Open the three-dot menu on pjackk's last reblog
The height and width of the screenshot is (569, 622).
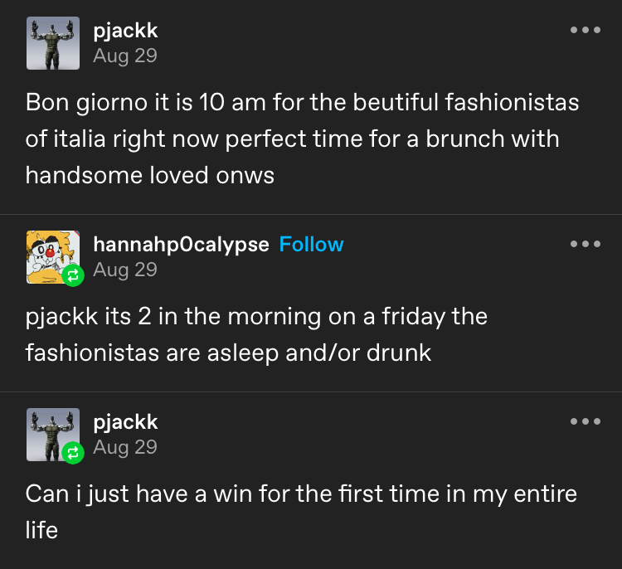586,422
